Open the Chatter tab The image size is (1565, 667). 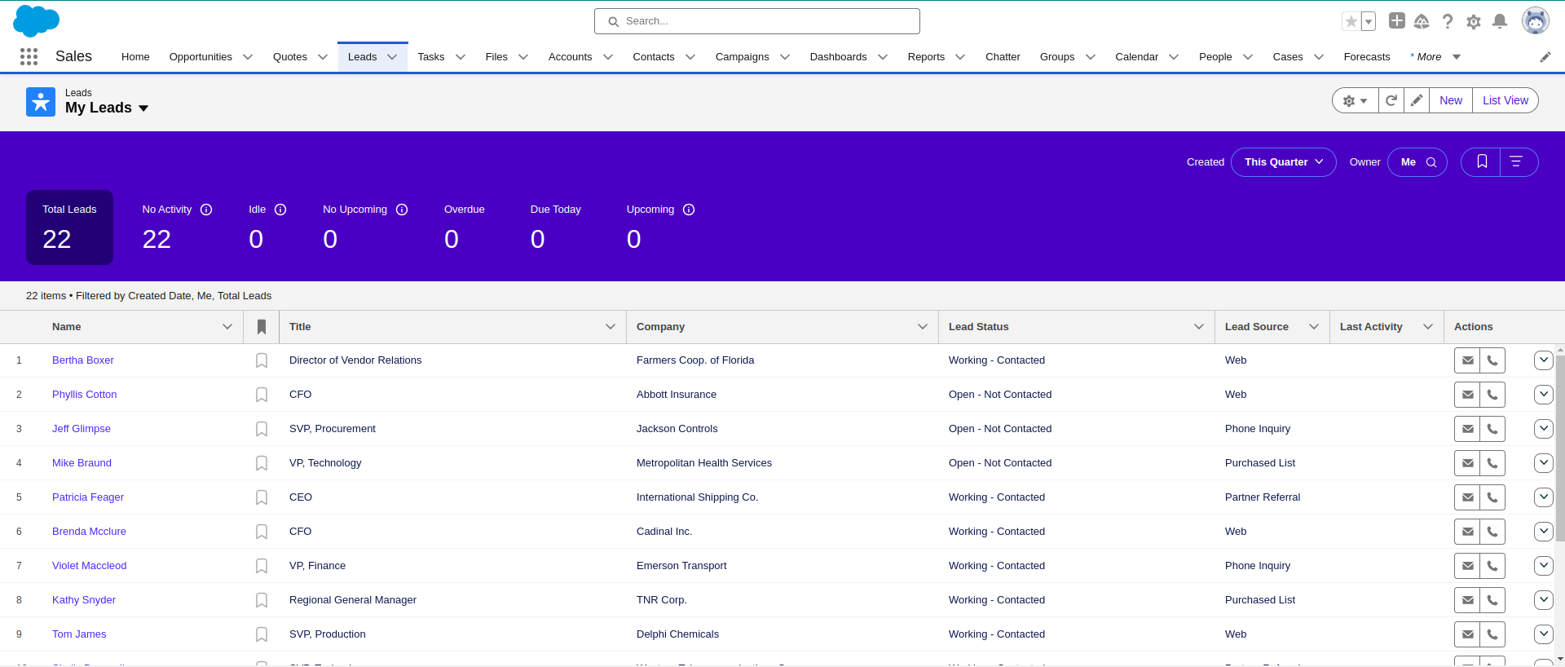1003,57
